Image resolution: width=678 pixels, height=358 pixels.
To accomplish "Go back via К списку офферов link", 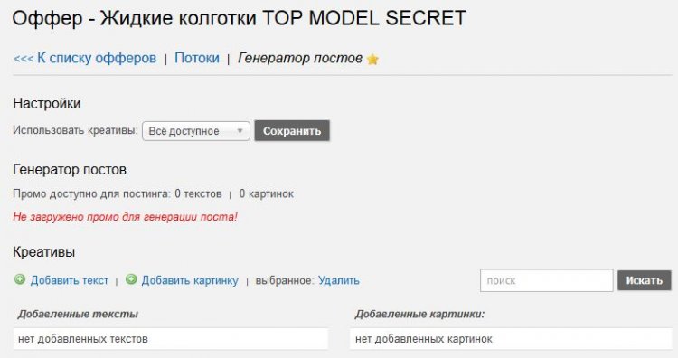I will click(x=85, y=58).
